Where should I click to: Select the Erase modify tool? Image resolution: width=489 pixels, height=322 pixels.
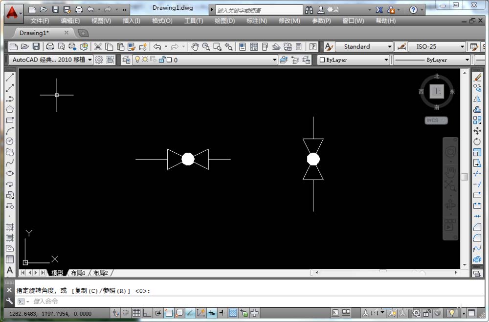(x=477, y=78)
